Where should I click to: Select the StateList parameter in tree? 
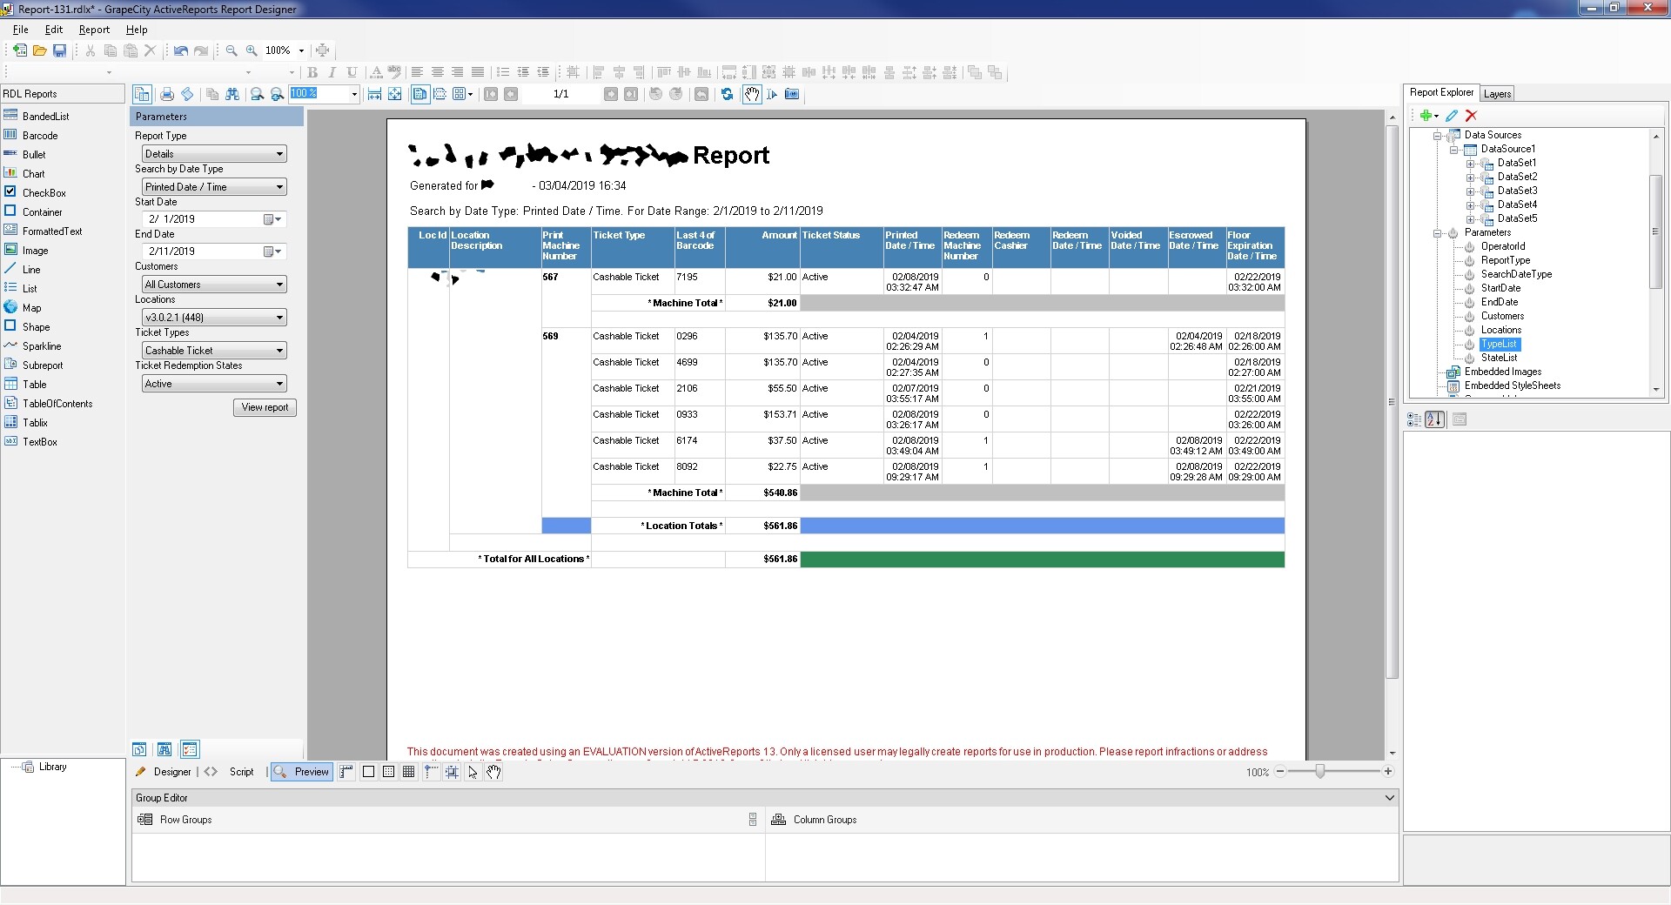(1499, 358)
